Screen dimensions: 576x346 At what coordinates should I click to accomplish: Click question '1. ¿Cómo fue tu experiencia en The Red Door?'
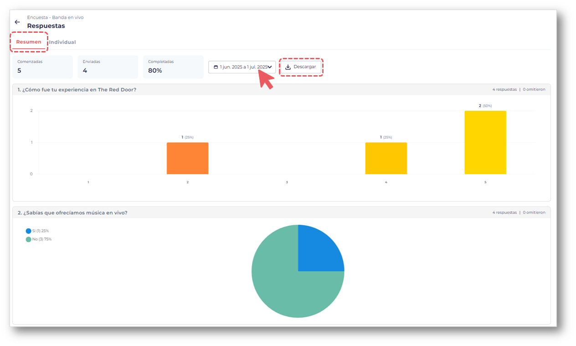77,90
